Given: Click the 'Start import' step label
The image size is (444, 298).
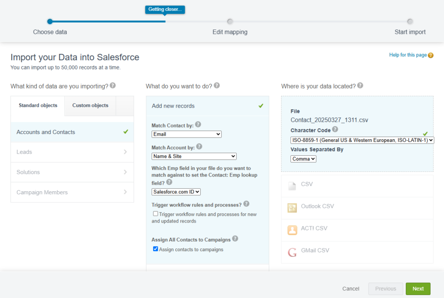Looking at the screenshot, I should click(x=410, y=32).
